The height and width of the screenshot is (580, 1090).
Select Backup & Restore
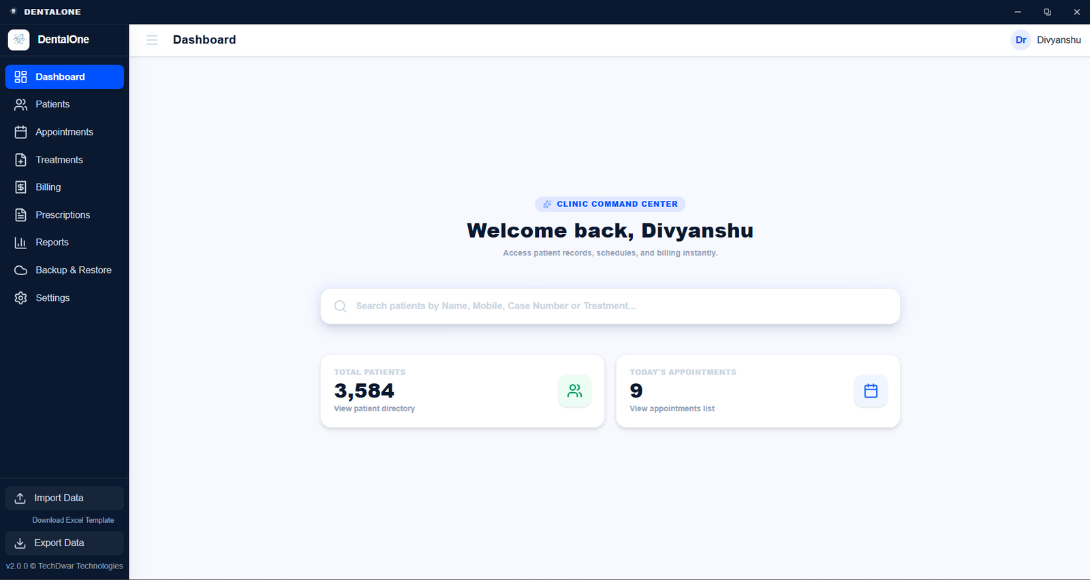(65, 270)
